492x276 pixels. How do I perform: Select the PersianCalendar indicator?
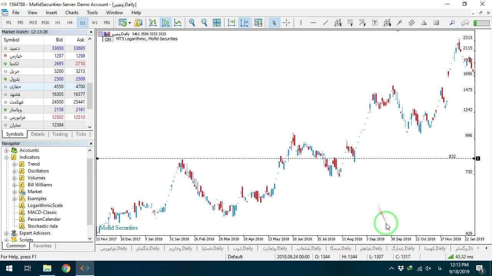coord(44,219)
